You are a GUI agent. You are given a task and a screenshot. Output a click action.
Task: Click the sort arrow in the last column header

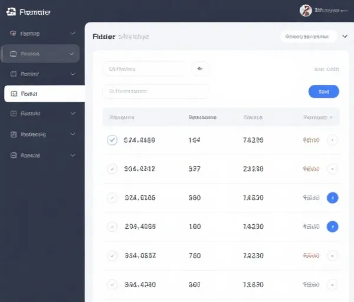pyautogui.click(x=331, y=117)
